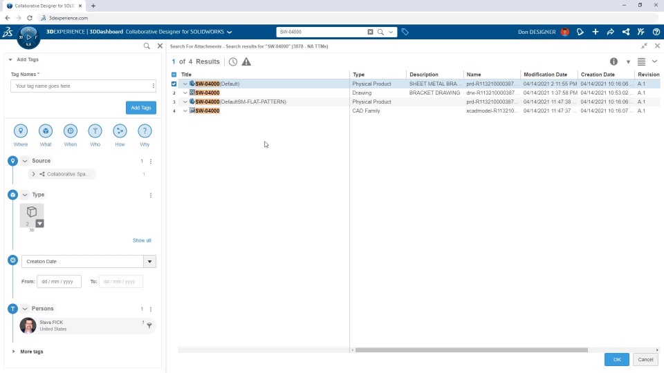Click the share arrow icon

[610, 32]
